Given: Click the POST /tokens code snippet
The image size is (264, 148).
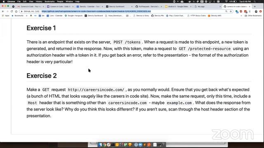Looking at the screenshot, I should pyautogui.click(x=127, y=42).
